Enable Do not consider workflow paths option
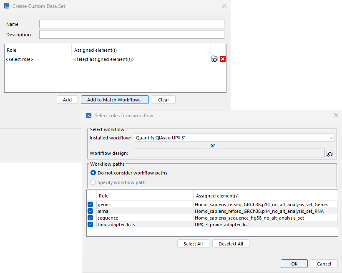Viewport: 342px width, 273px height. click(93, 173)
